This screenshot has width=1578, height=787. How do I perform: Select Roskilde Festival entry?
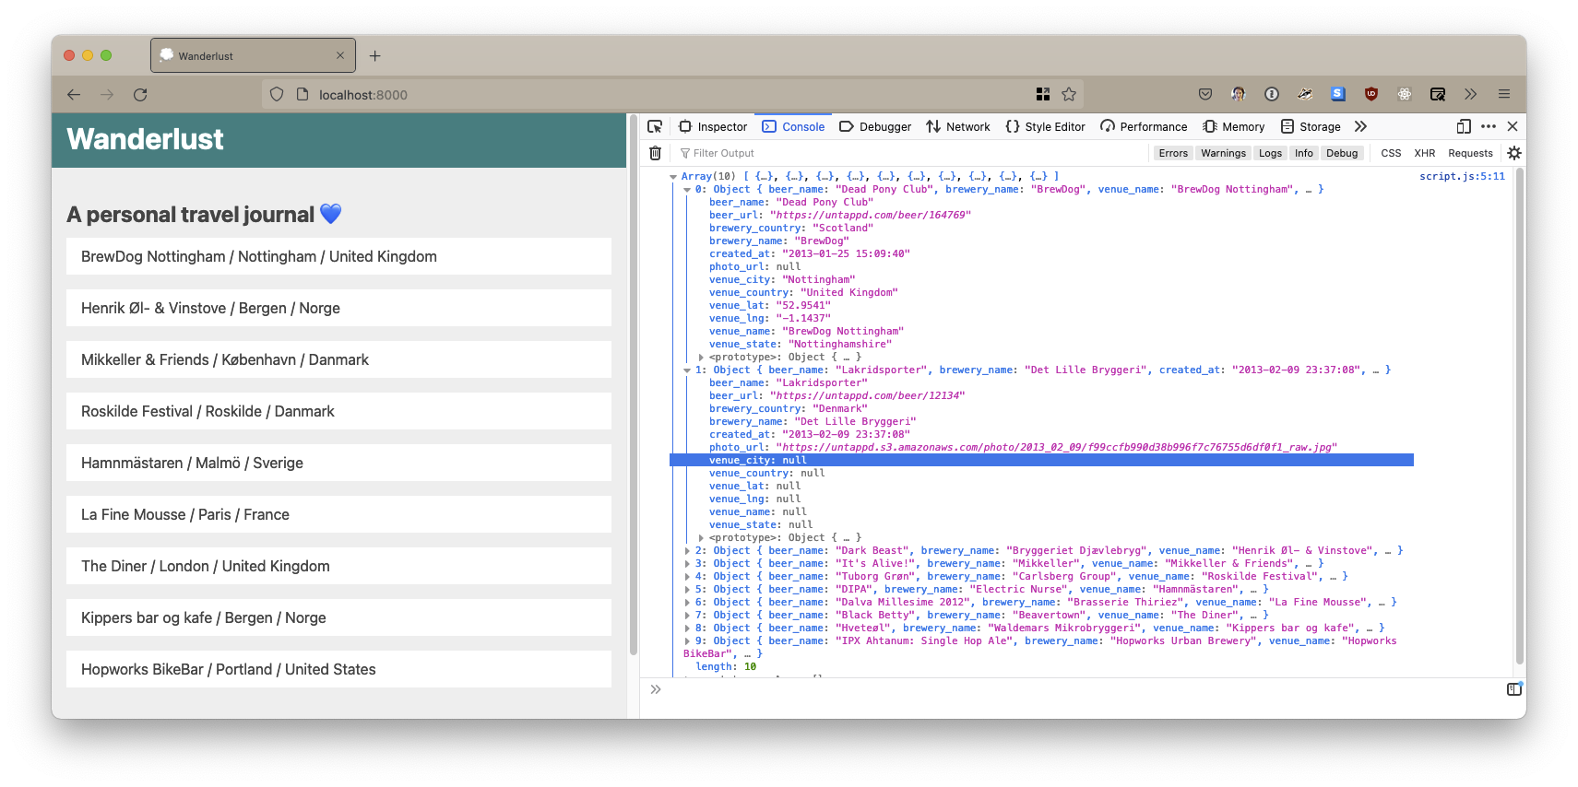coord(338,411)
